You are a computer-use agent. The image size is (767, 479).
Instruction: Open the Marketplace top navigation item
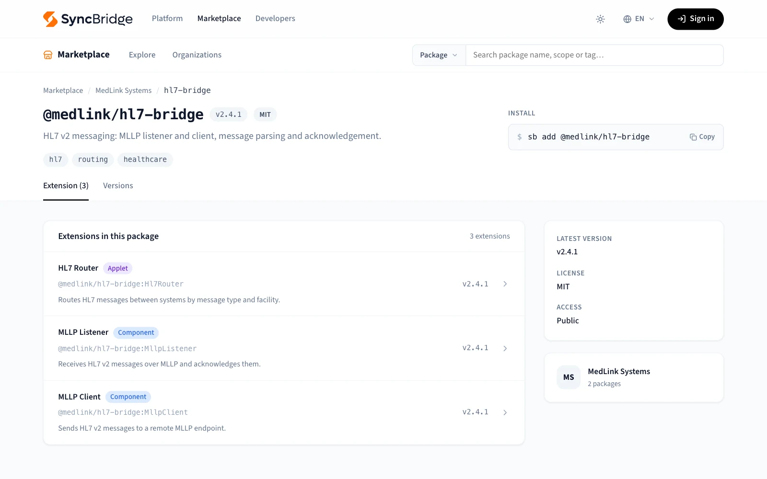219,19
